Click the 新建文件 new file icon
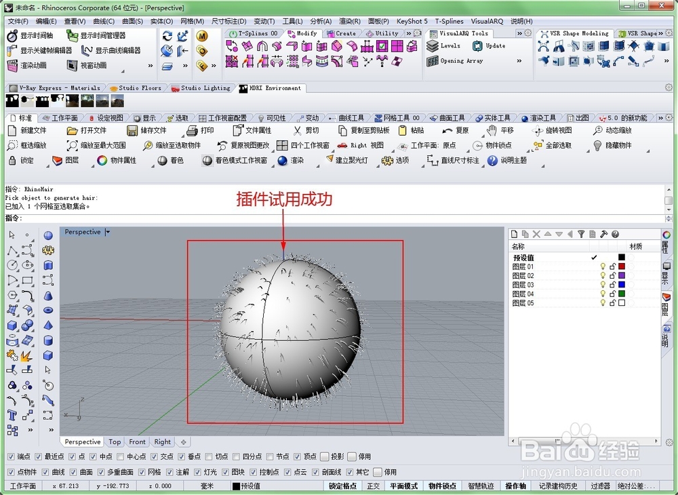 [x=12, y=130]
